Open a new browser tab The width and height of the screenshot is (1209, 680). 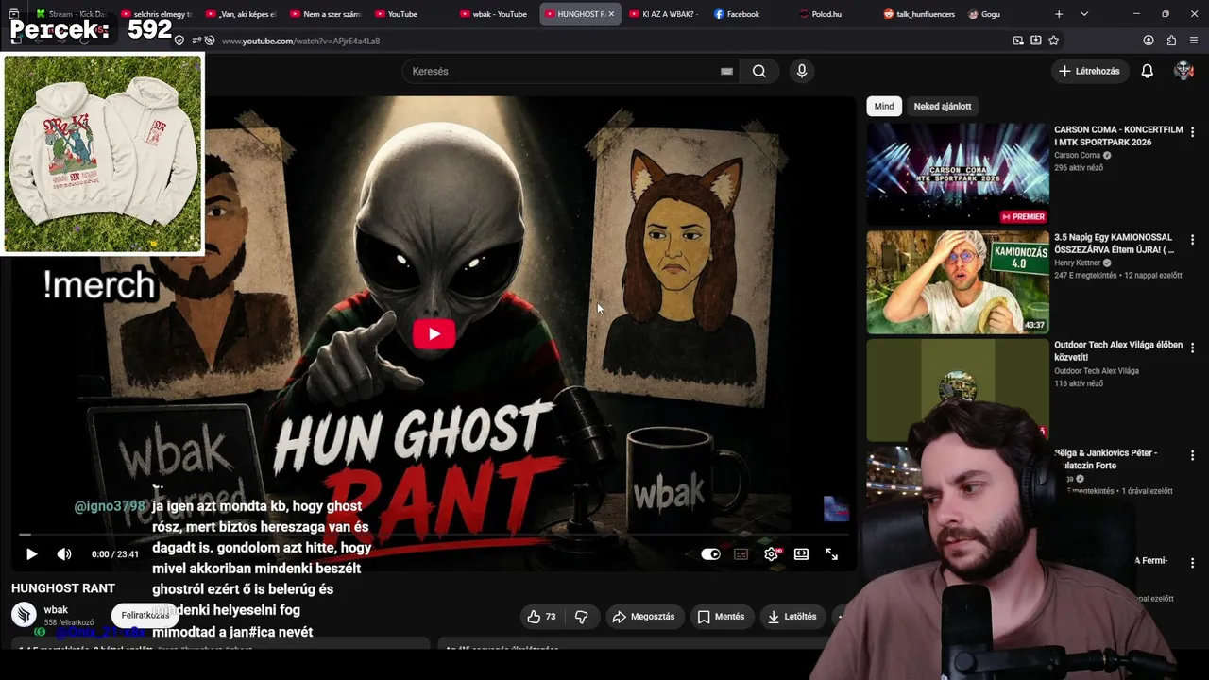click(x=1059, y=14)
